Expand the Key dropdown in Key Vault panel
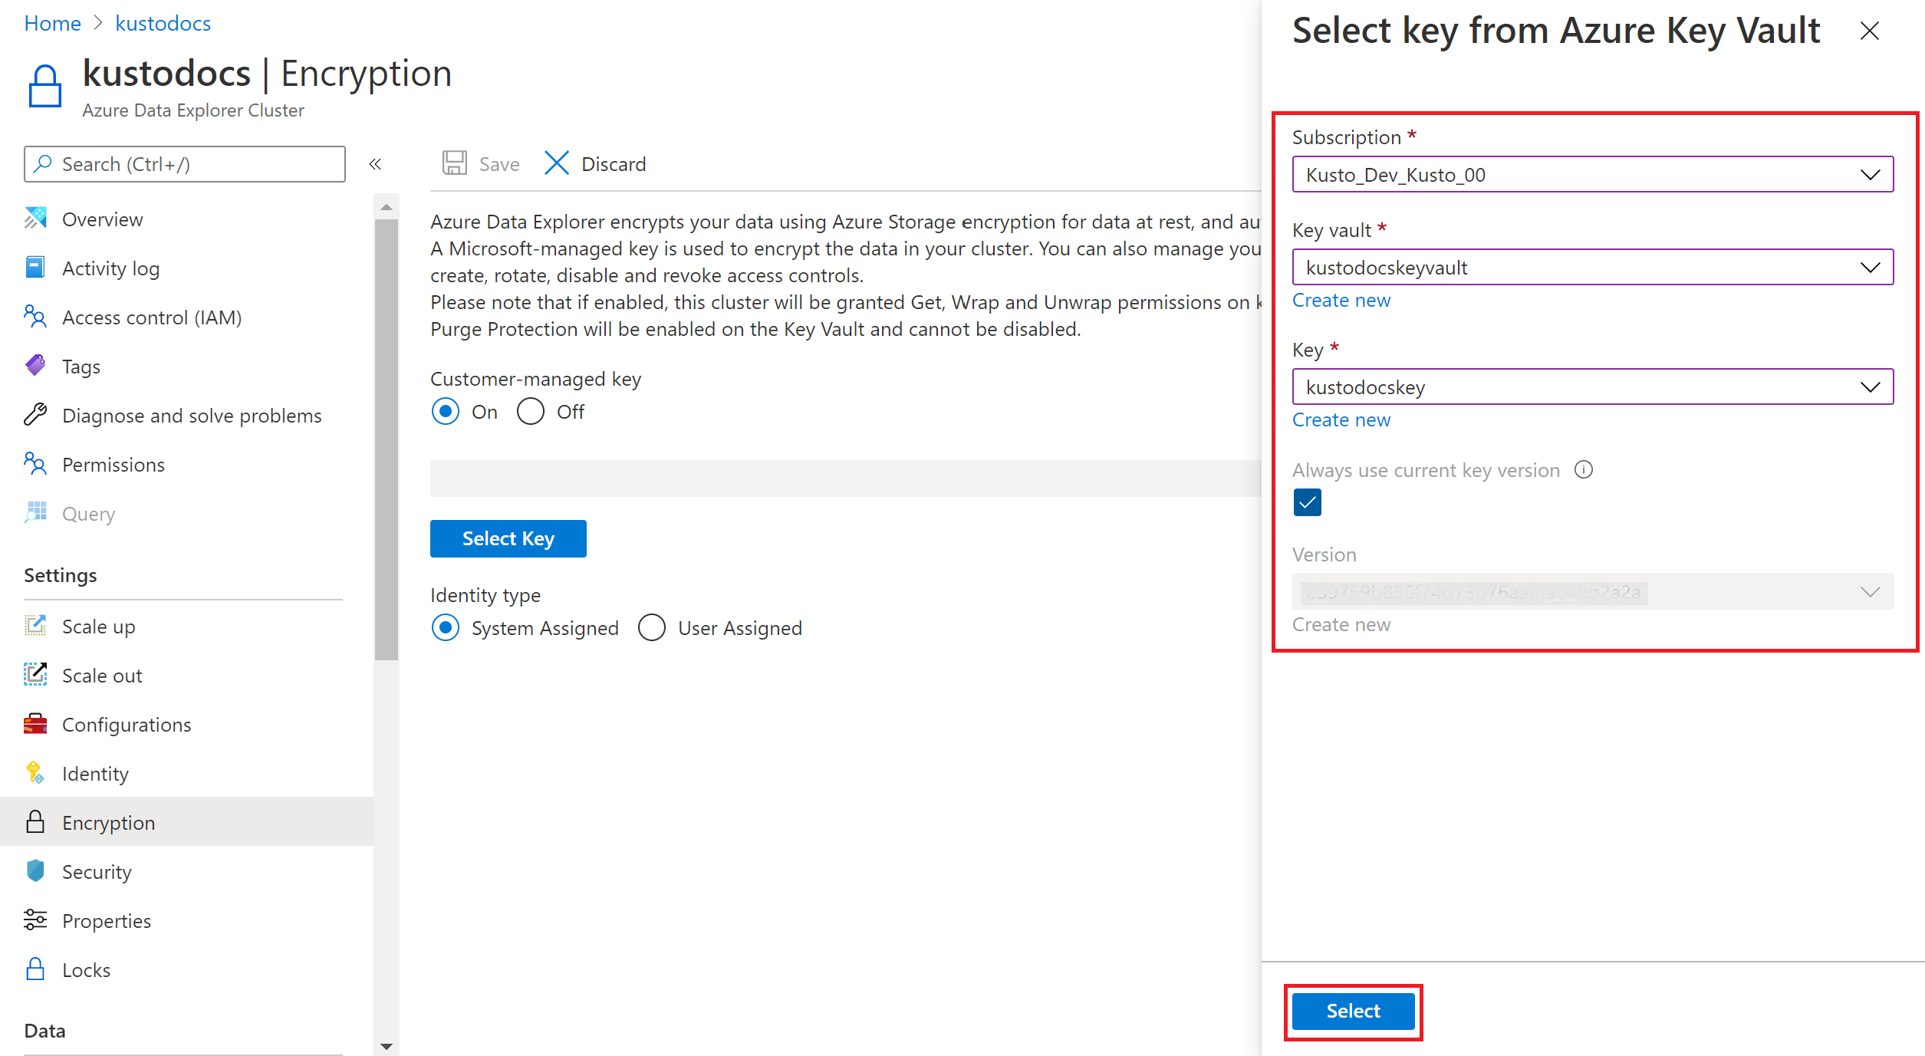 click(1869, 387)
